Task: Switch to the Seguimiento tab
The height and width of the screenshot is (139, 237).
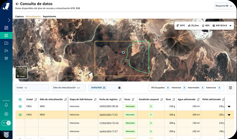Action: 49,16
